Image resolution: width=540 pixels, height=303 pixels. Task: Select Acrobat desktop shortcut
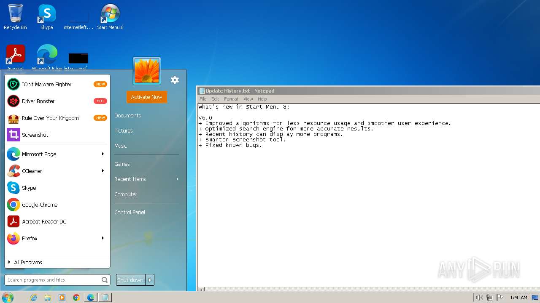click(16, 57)
